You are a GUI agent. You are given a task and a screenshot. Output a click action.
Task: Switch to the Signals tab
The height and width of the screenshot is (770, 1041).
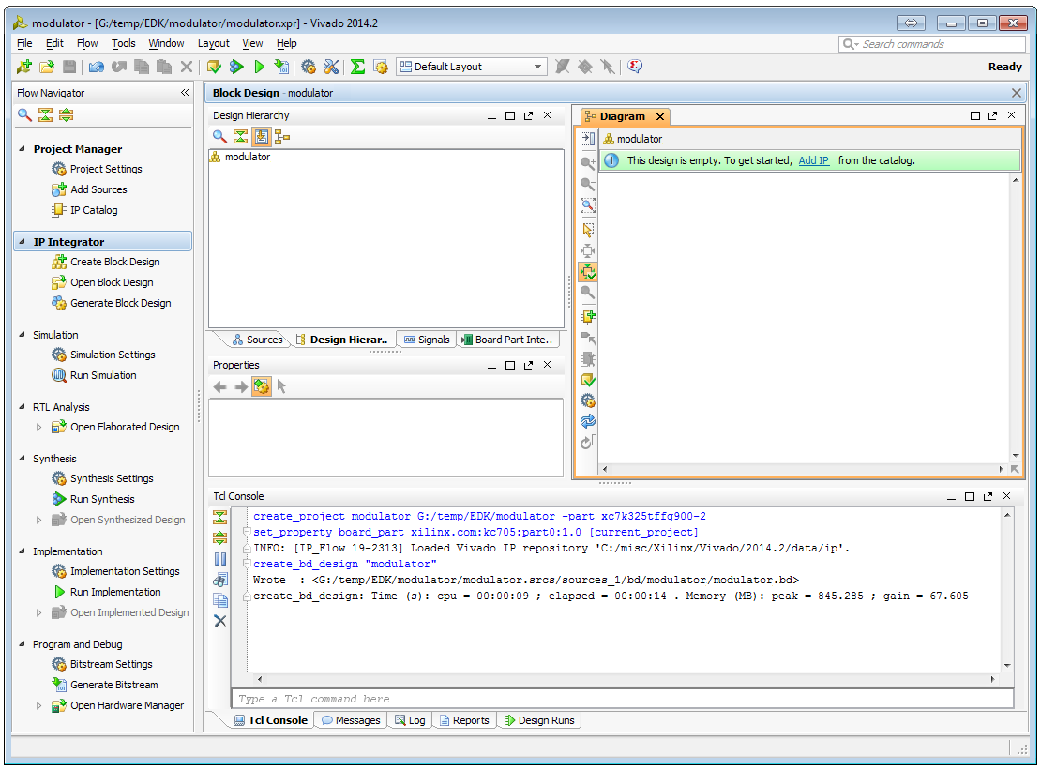427,340
